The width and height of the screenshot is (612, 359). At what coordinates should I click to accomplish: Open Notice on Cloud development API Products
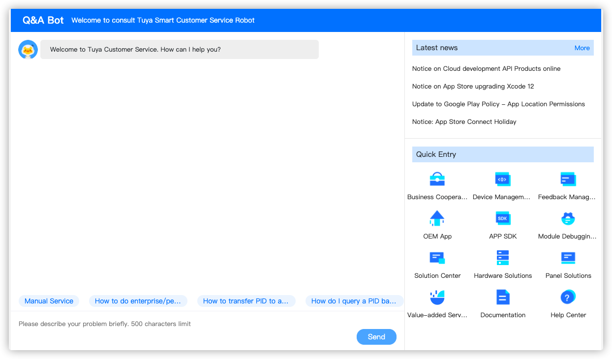(x=486, y=68)
